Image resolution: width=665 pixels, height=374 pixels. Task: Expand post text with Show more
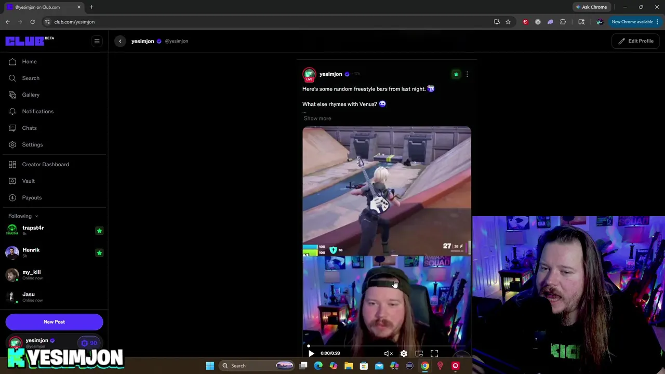(x=317, y=118)
